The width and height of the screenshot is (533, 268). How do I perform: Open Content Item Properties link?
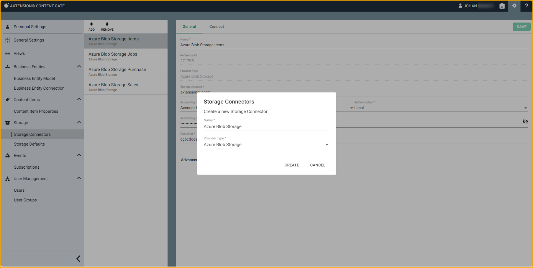click(36, 111)
